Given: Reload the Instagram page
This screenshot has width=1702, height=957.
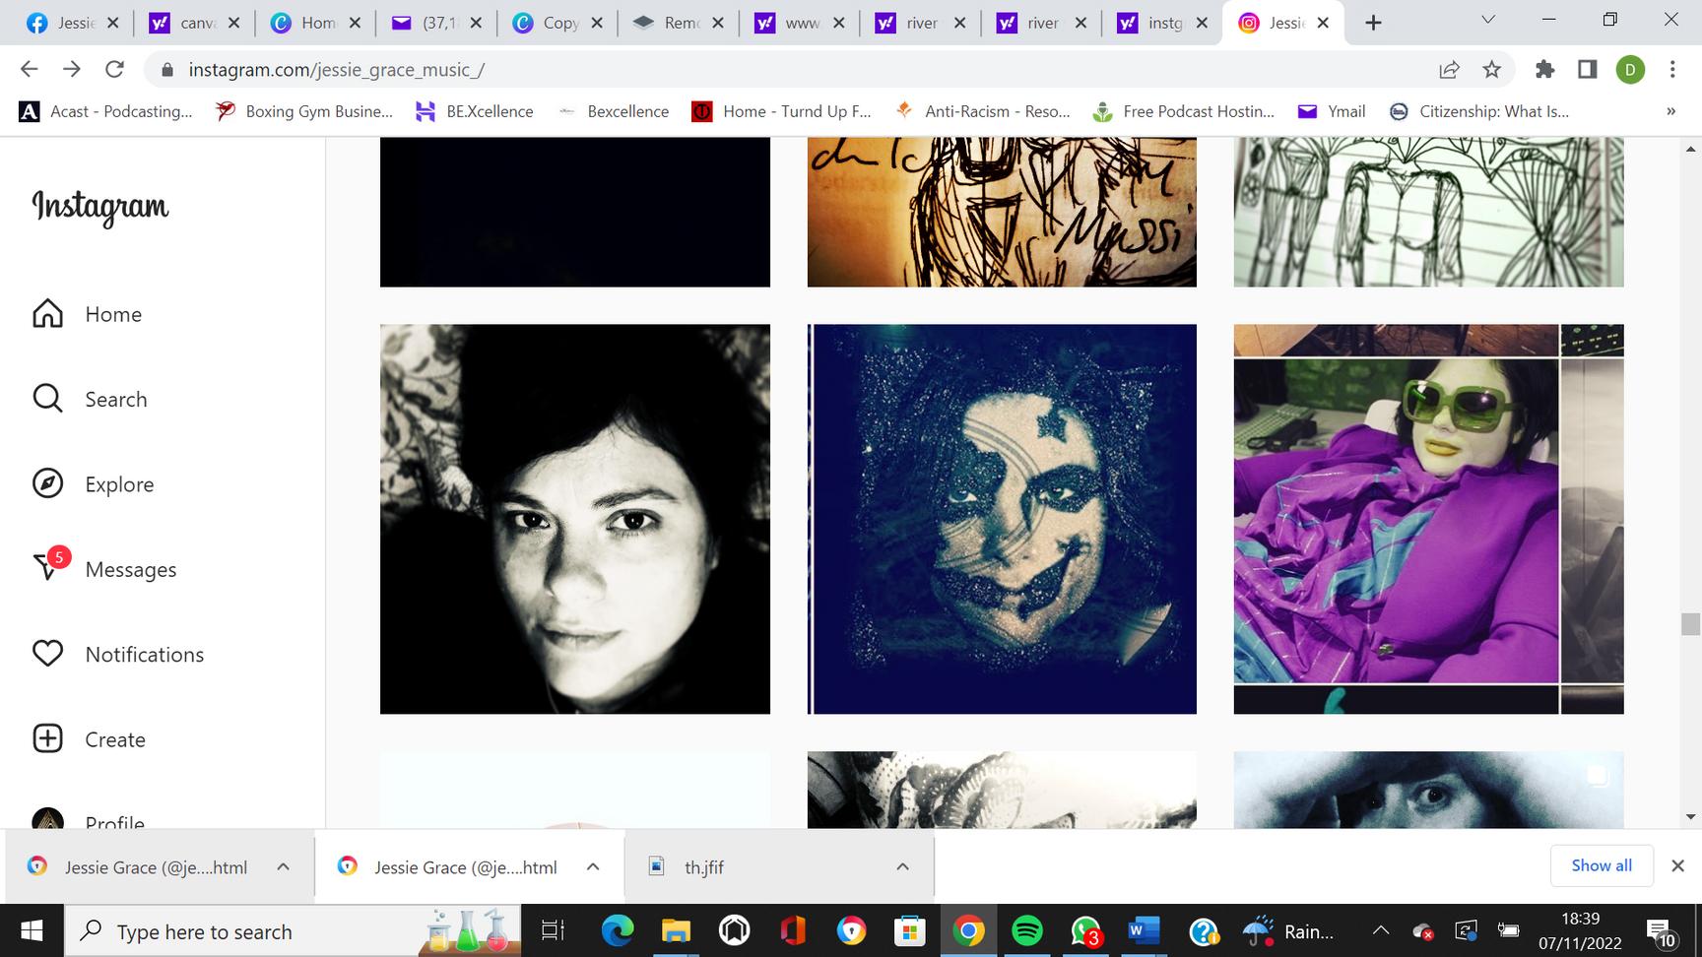Looking at the screenshot, I should tap(114, 69).
